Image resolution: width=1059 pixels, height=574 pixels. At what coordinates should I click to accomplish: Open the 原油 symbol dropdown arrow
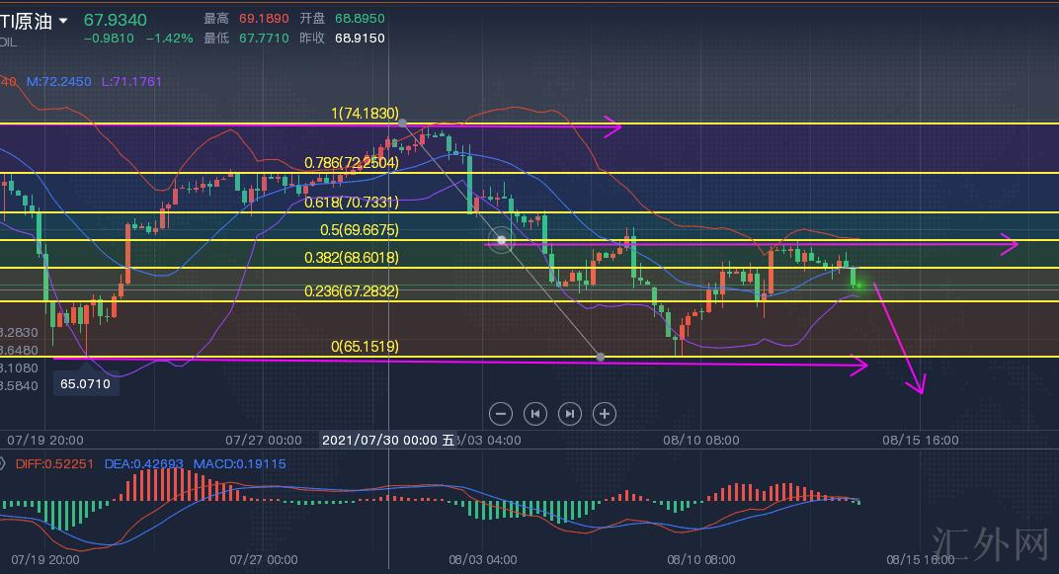(x=64, y=21)
